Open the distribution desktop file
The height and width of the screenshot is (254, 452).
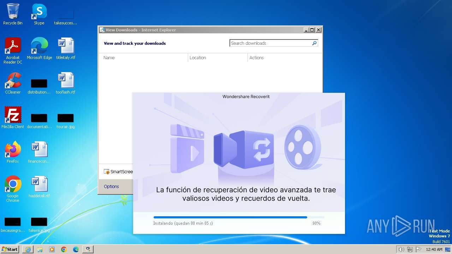(x=39, y=86)
